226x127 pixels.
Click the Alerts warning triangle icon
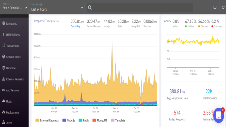point(4,122)
